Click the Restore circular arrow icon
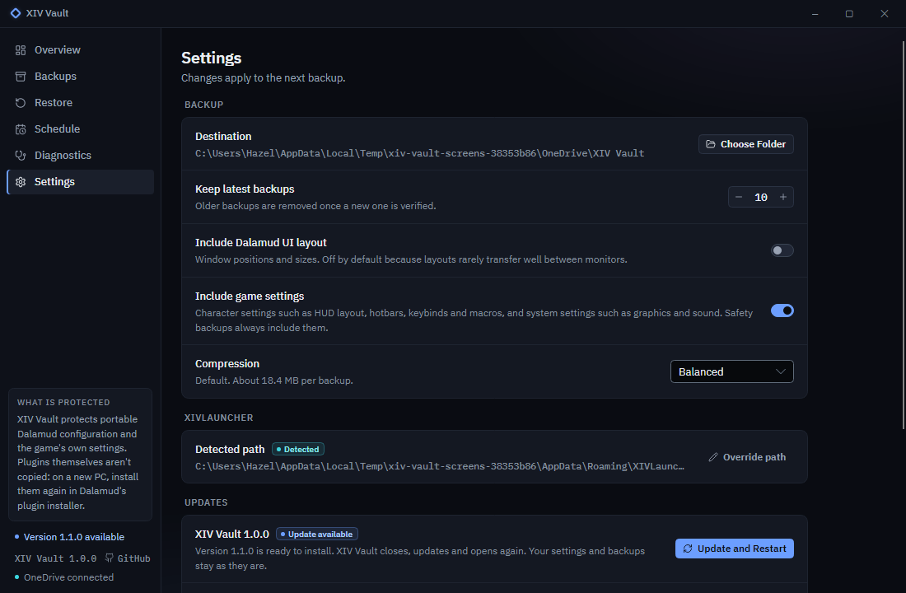Image resolution: width=906 pixels, height=593 pixels. (x=21, y=103)
